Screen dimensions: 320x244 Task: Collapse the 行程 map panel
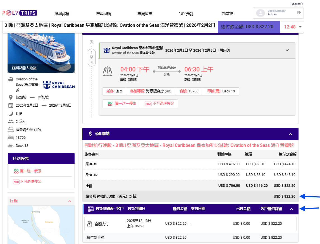(70, 201)
